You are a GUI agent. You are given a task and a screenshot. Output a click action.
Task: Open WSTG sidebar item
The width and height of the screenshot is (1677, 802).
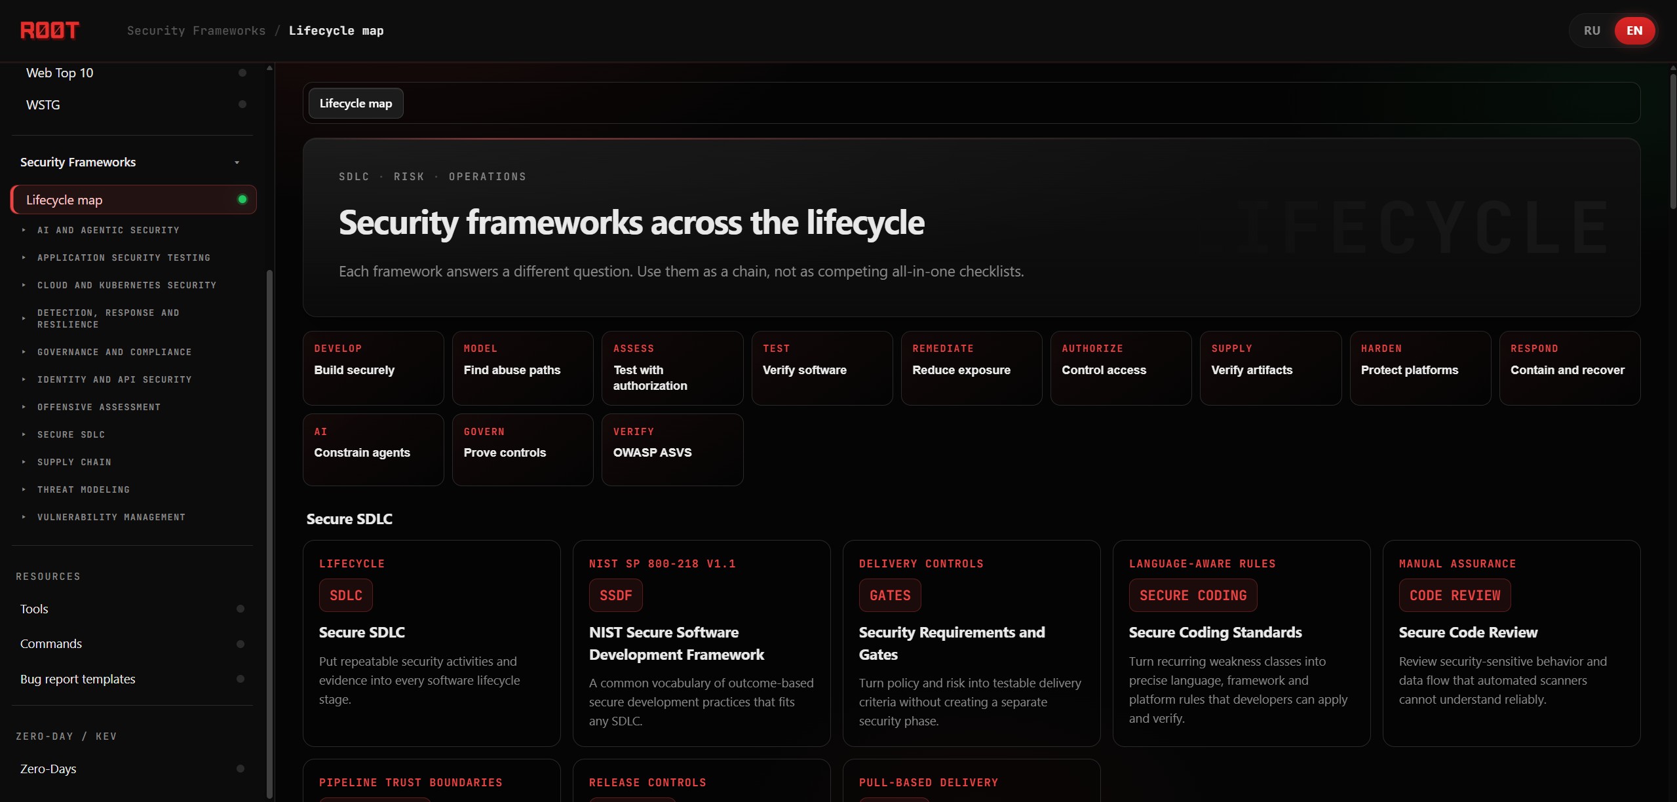coord(133,105)
